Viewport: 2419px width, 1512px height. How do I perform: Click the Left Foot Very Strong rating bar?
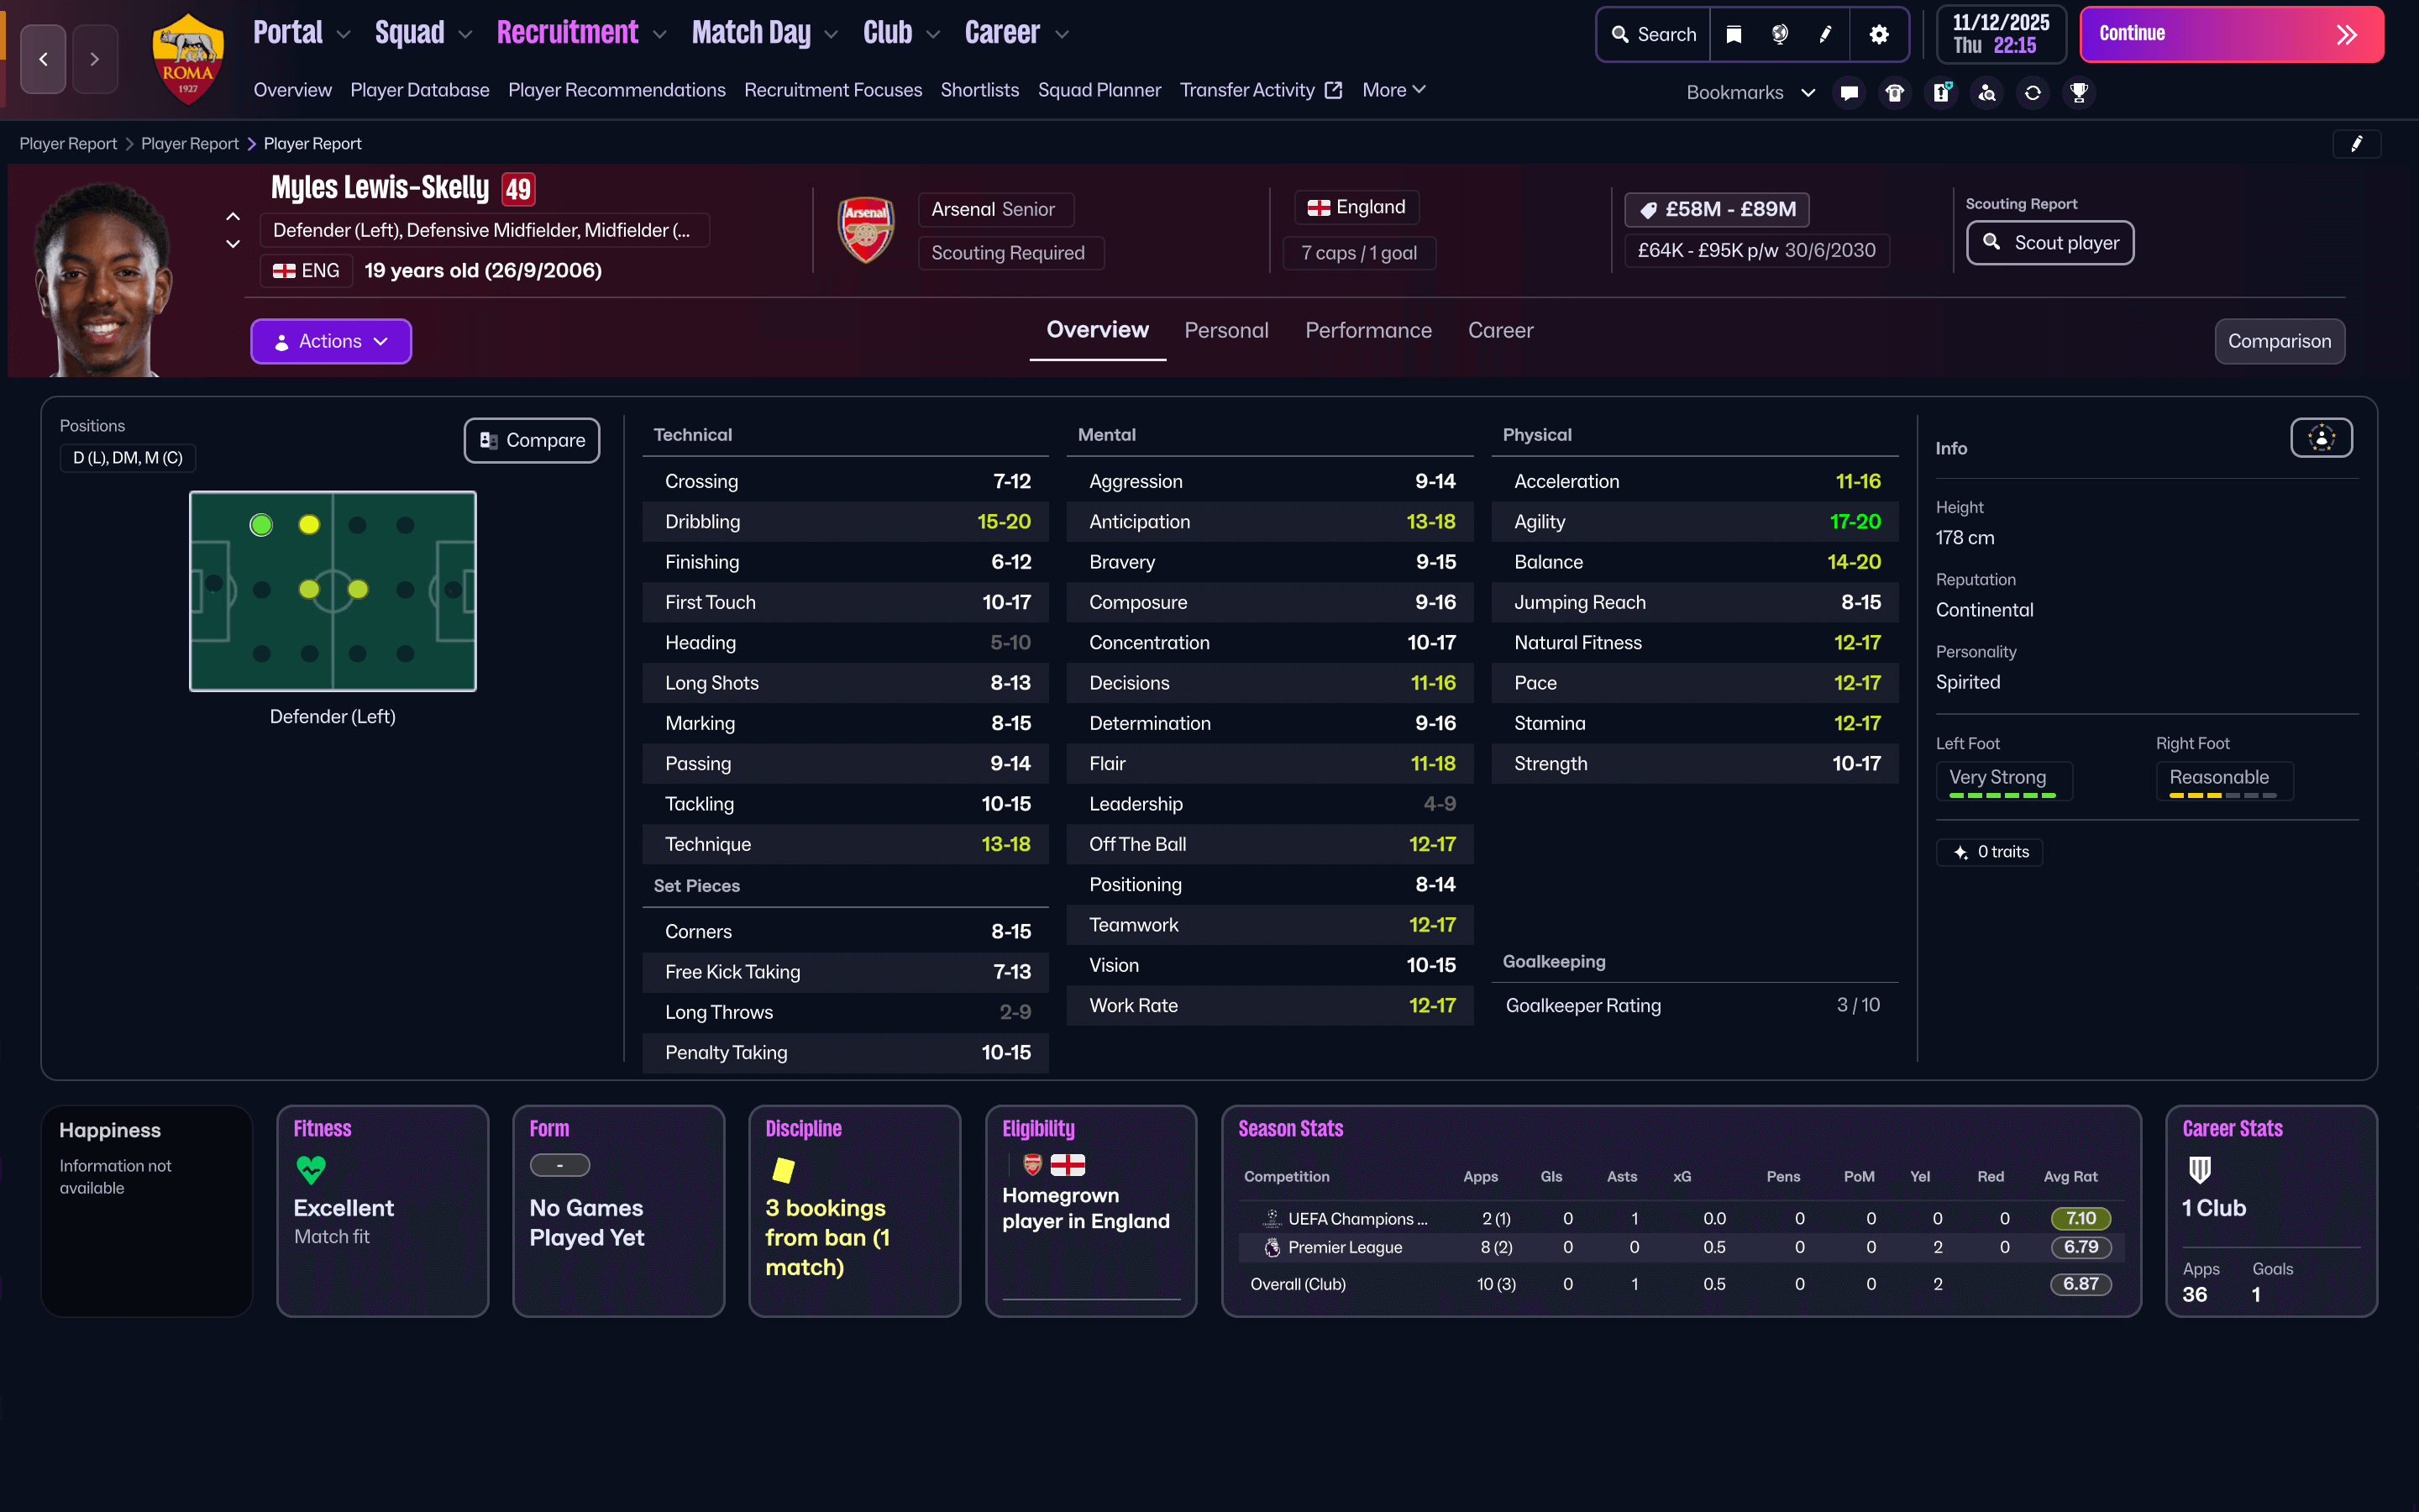pos(2003,795)
